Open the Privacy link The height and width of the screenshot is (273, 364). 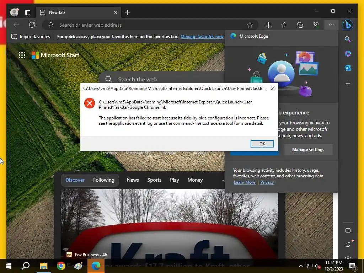[x=267, y=182]
